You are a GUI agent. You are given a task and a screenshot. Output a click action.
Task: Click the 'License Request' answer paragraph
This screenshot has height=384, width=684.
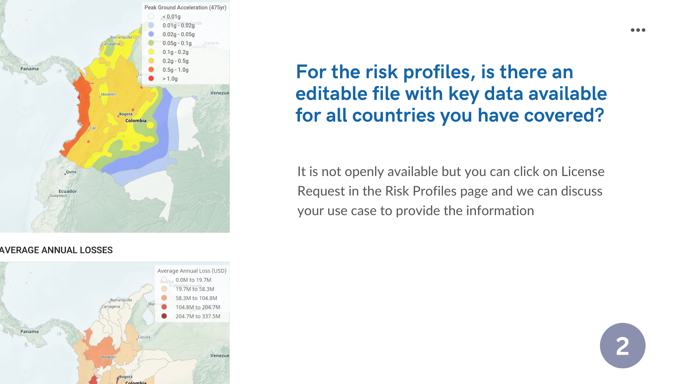451,191
